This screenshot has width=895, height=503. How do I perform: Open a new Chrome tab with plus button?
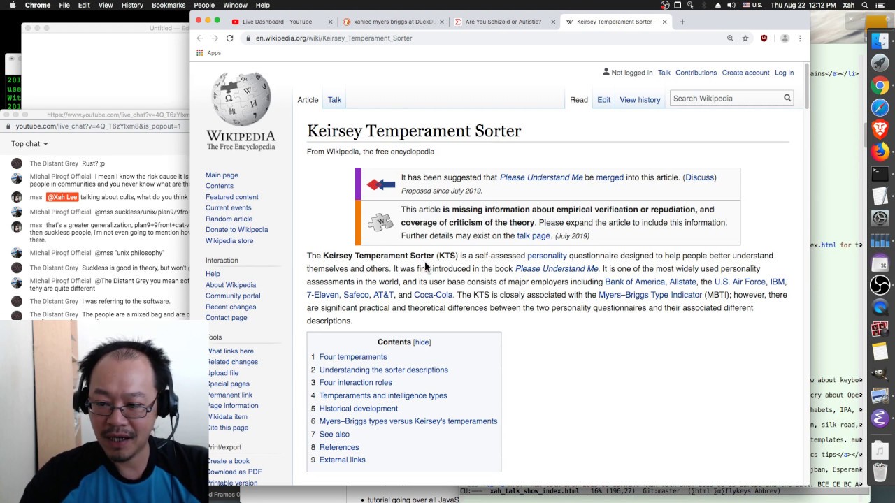pos(682,22)
